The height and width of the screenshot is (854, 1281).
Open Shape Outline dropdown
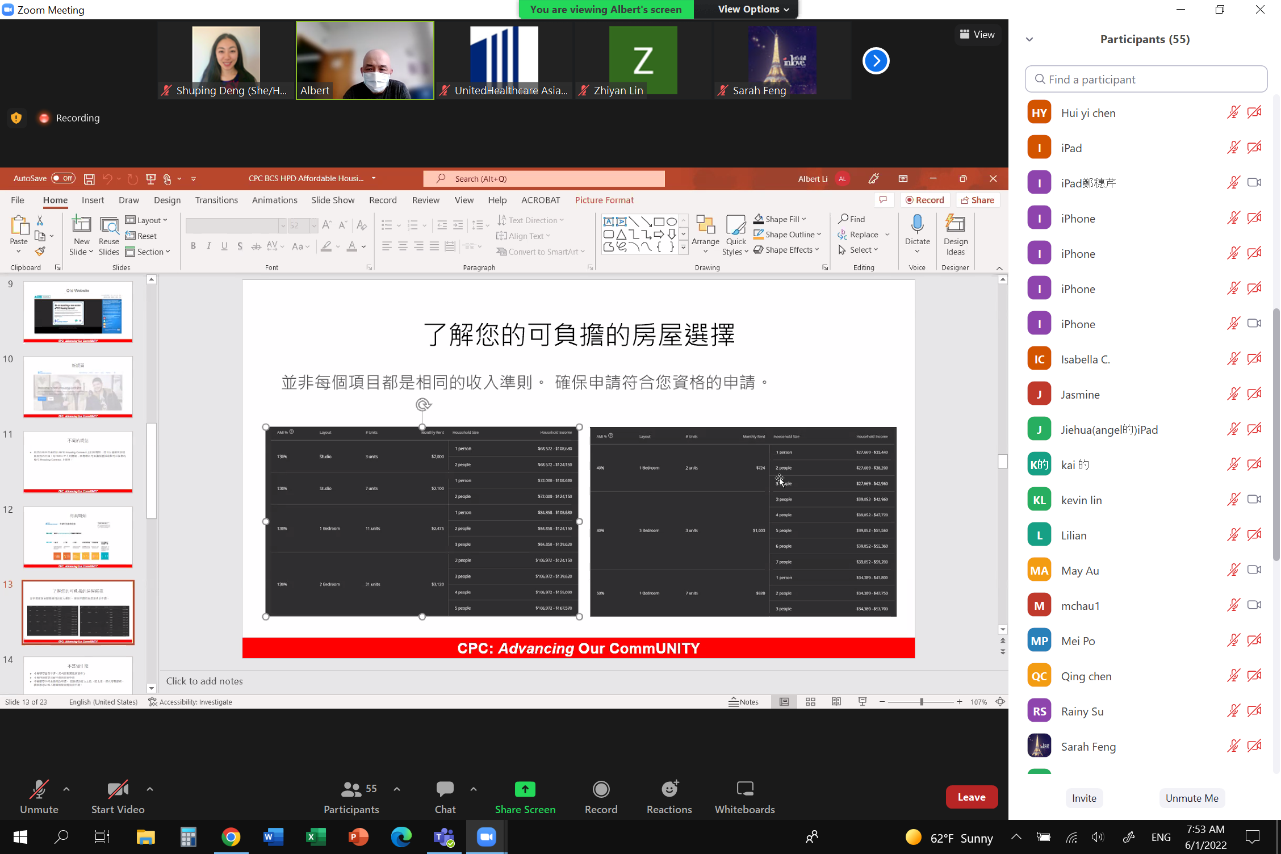788,235
